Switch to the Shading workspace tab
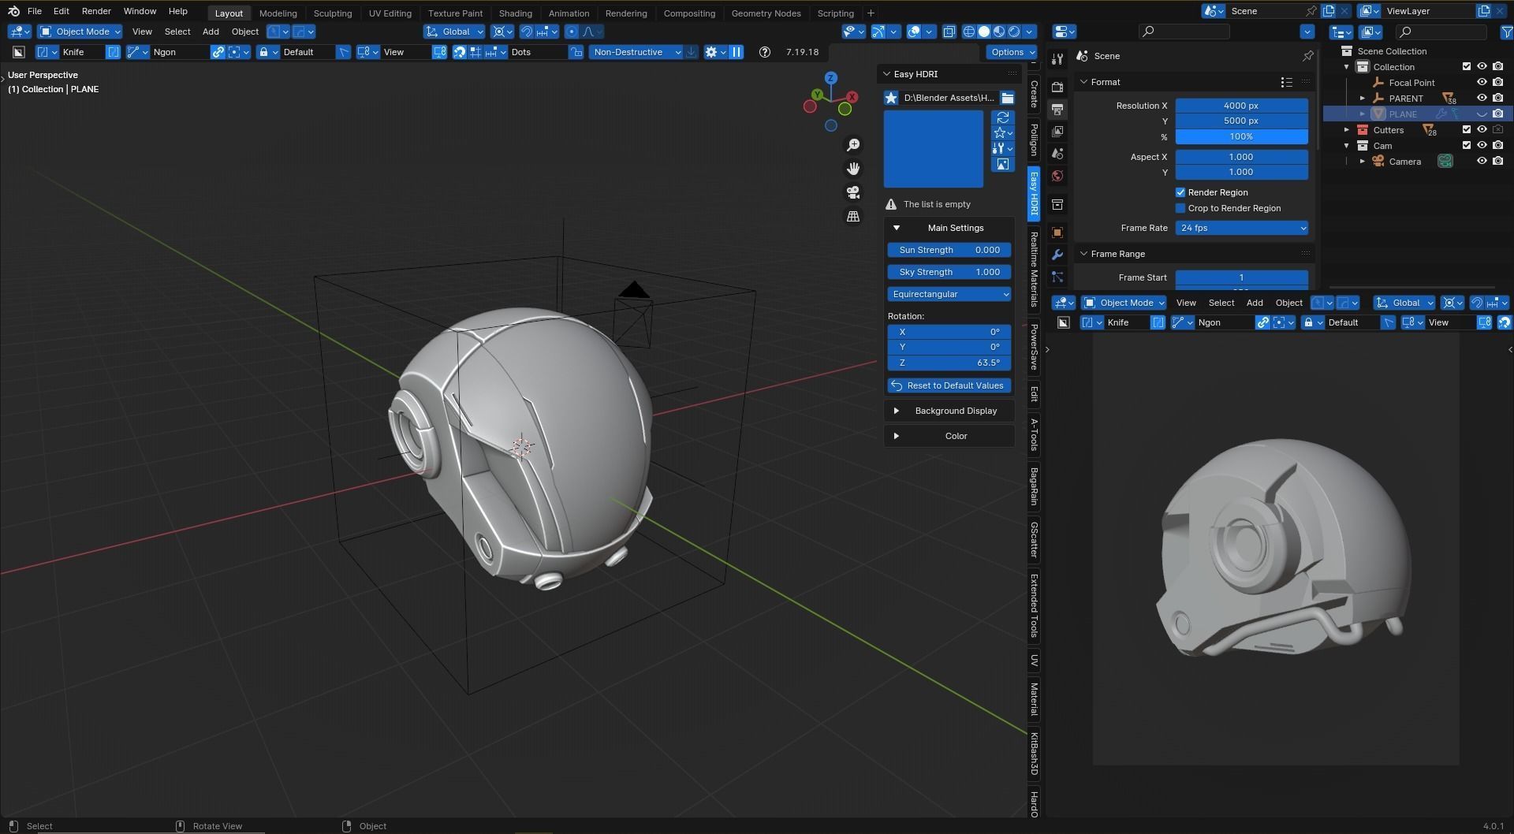Image resolution: width=1514 pixels, height=834 pixels. click(515, 13)
